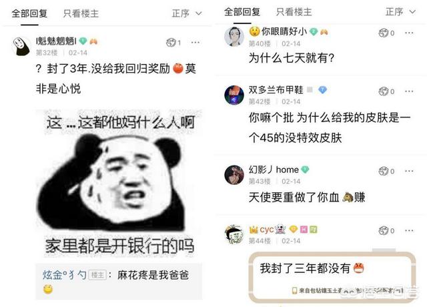Viewport: 427px width, 307px height.
Task: Open more options for 你眼睛好小's comment
Action: tap(409, 33)
